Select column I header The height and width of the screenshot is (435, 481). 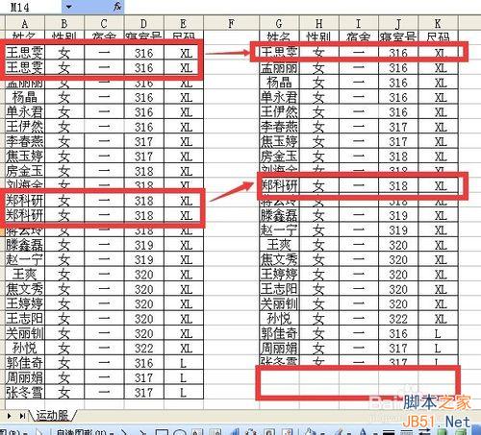point(359,24)
